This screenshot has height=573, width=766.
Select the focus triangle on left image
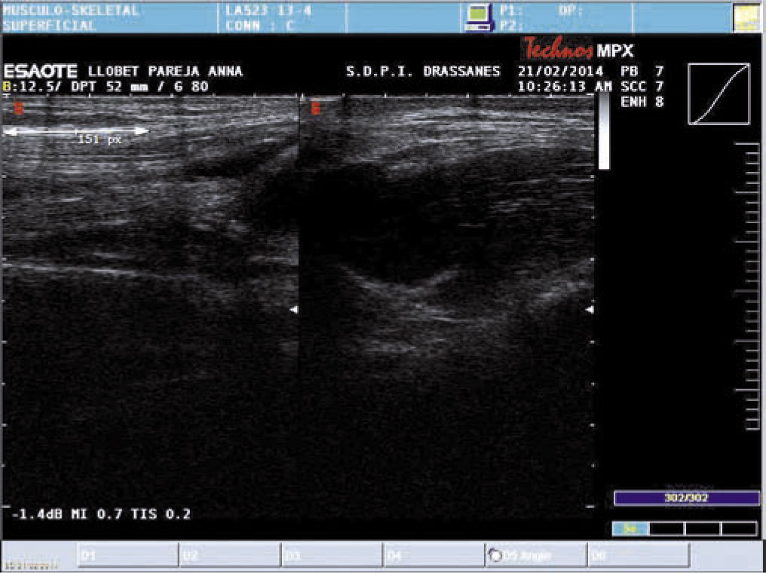(294, 310)
